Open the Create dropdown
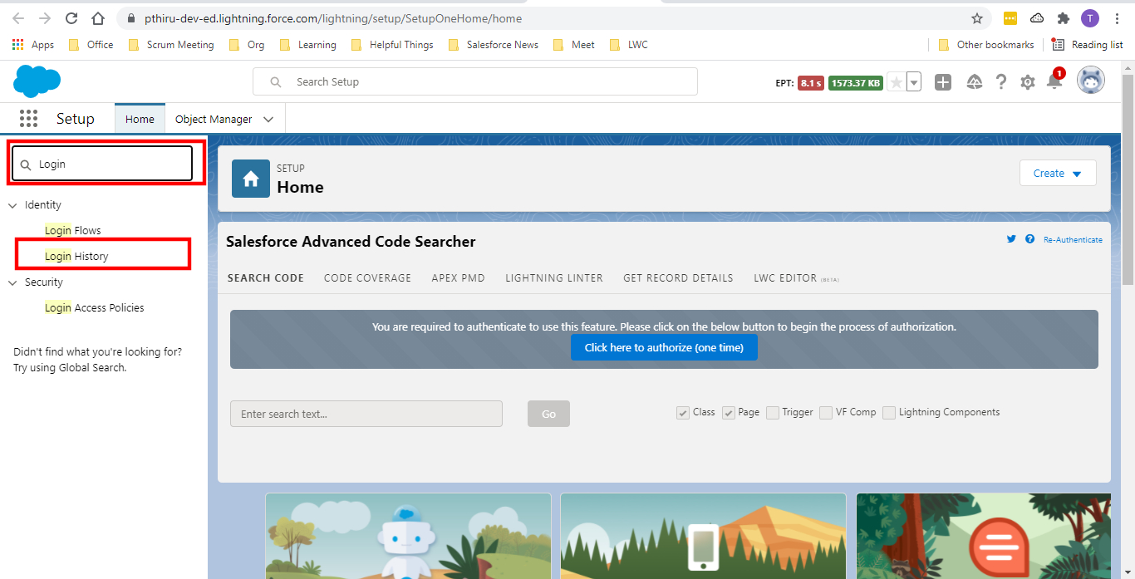1135x579 pixels. (1057, 173)
